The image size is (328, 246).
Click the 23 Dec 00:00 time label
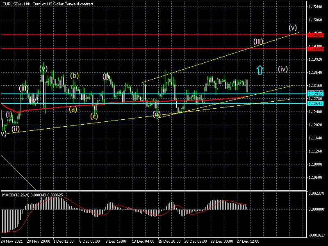(222, 241)
